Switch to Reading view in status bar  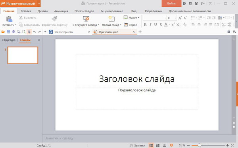tap(164, 145)
